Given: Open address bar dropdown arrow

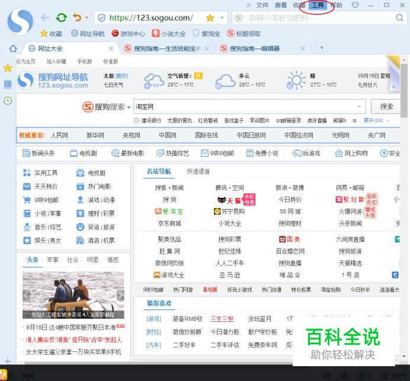Looking at the screenshot, I should pos(222,18).
